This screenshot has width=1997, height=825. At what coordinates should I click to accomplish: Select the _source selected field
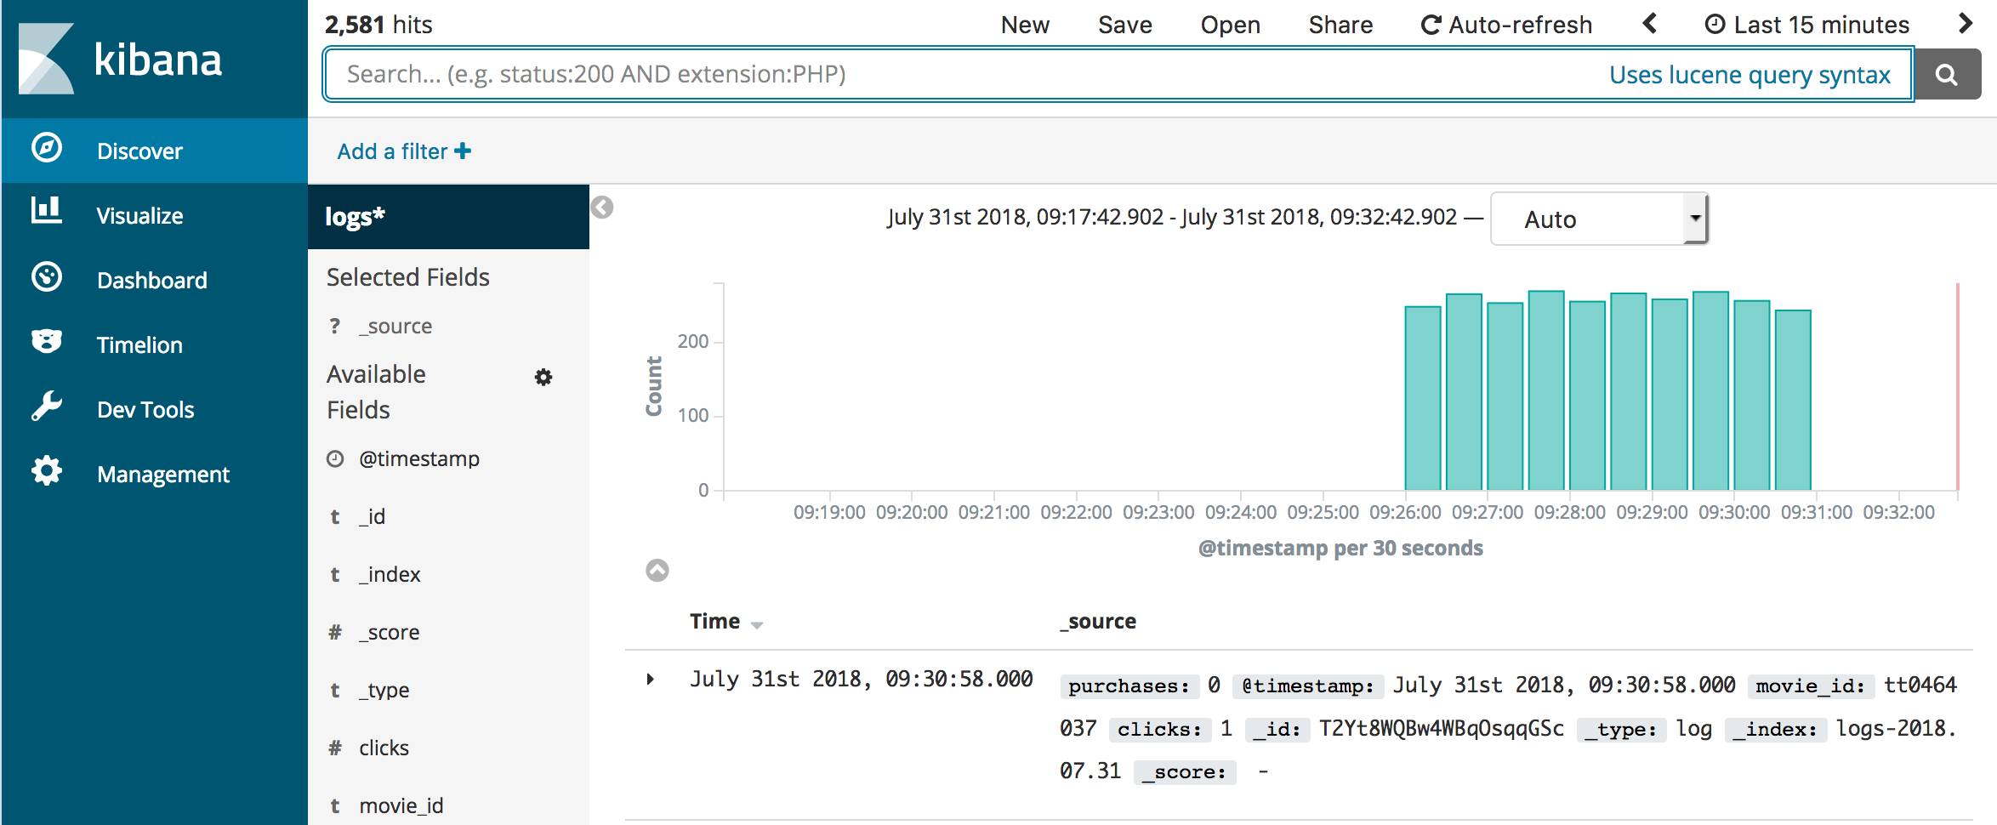point(395,327)
